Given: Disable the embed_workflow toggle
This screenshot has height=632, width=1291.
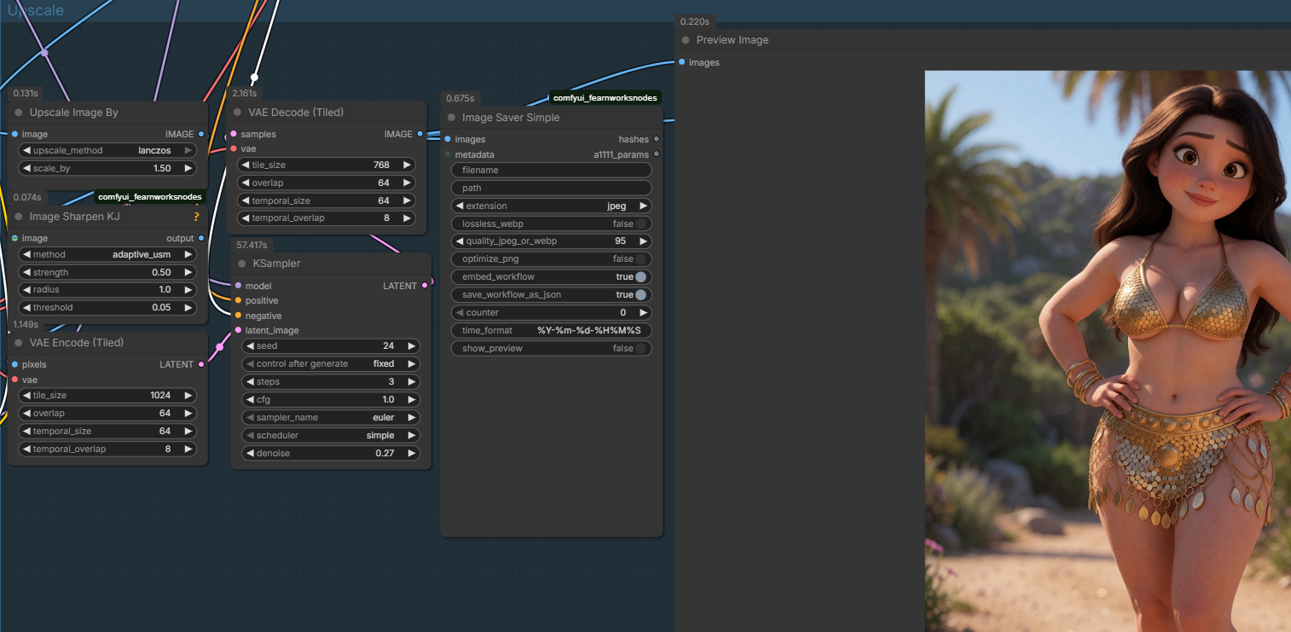Looking at the screenshot, I should pyautogui.click(x=641, y=276).
